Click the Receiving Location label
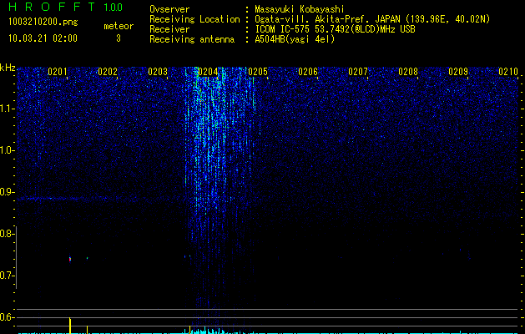The width and height of the screenshot is (525, 334). pos(194,19)
